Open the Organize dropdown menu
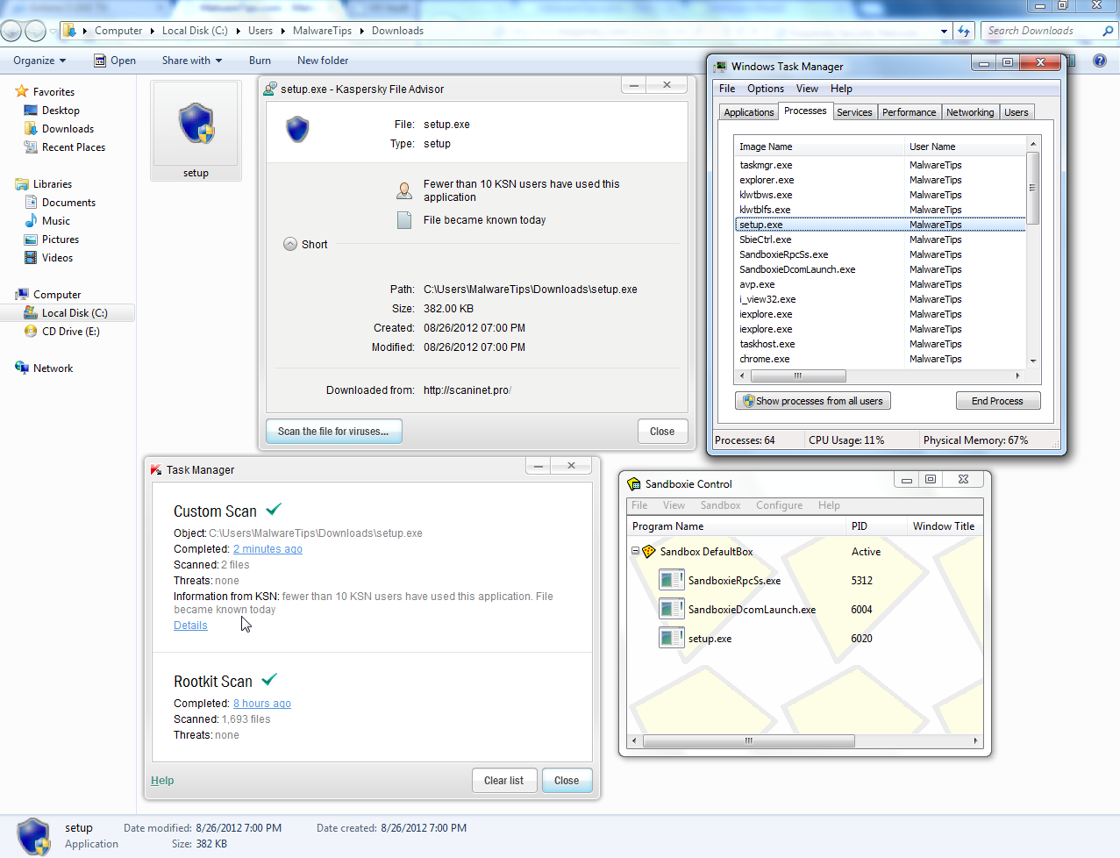This screenshot has width=1120, height=858. tap(39, 61)
